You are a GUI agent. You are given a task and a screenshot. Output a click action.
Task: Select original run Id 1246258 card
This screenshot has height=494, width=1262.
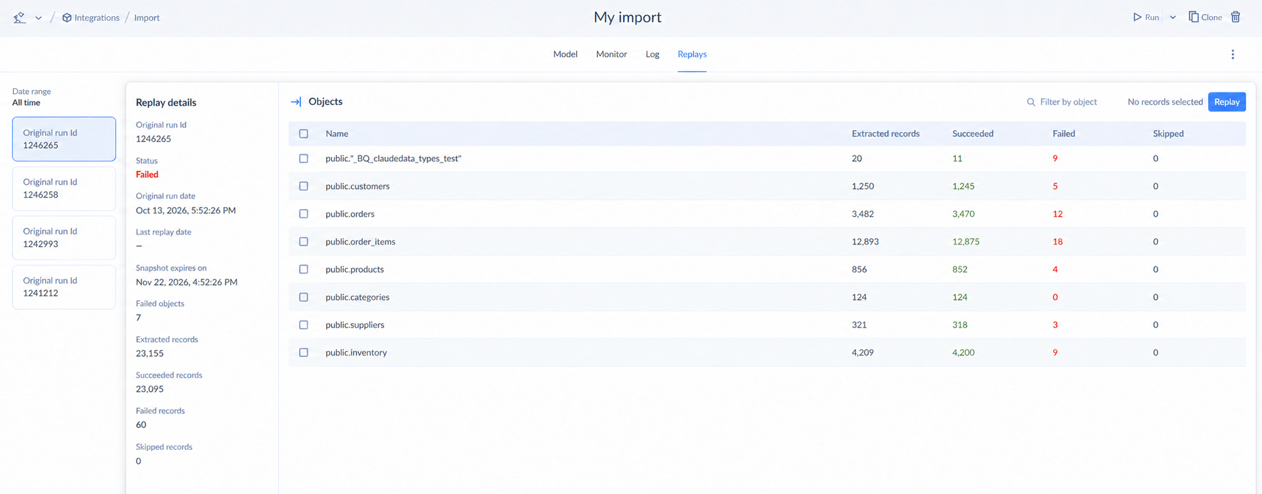[x=64, y=188]
